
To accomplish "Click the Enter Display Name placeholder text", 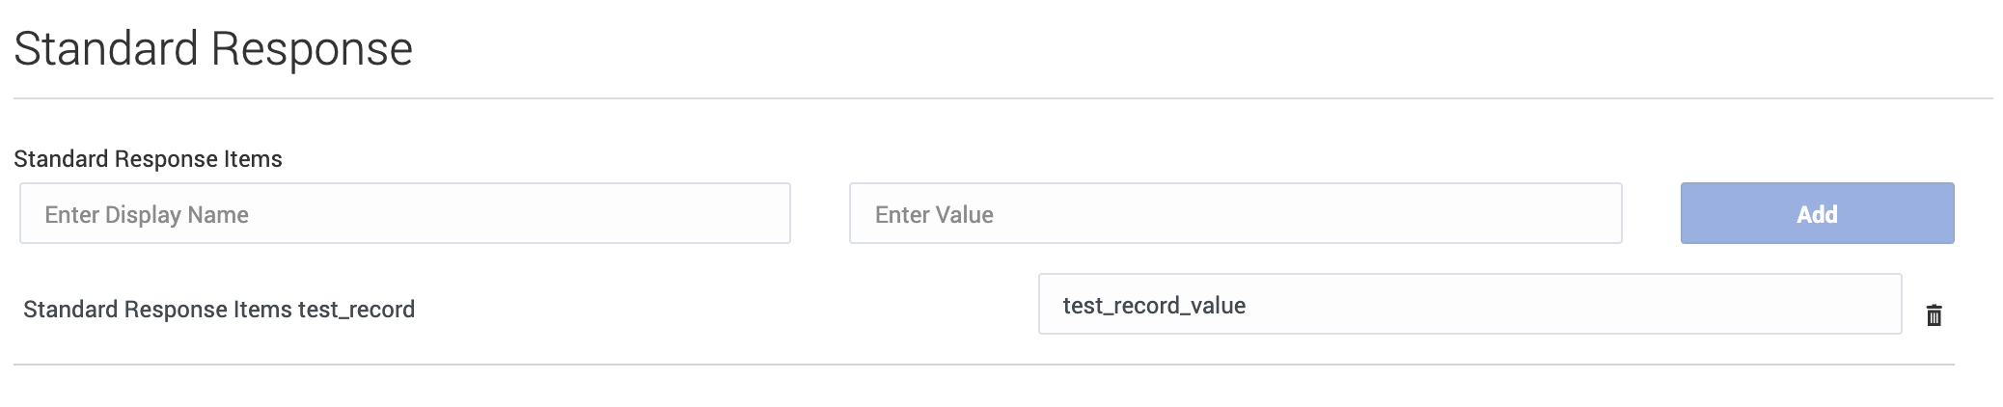I will click(147, 215).
